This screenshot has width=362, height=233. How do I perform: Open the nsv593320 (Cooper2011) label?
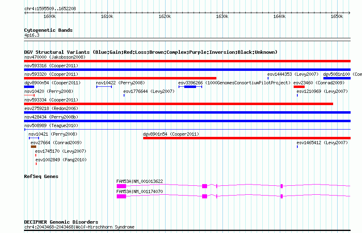pyautogui.click(x=51, y=74)
